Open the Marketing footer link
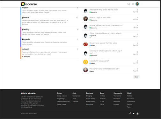Screen dimensions: 161x119 pyautogui.click(x=90, y=104)
